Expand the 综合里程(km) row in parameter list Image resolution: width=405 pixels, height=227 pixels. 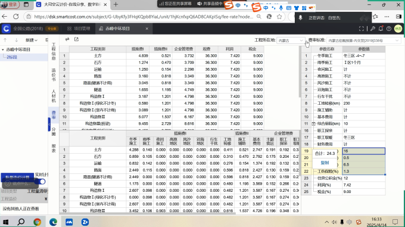pyautogui.click(x=313, y=124)
